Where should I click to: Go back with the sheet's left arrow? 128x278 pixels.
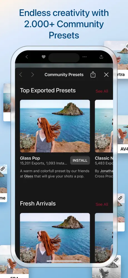[21, 75]
